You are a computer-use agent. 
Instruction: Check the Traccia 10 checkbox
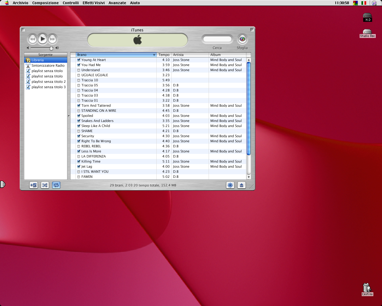tap(79, 80)
